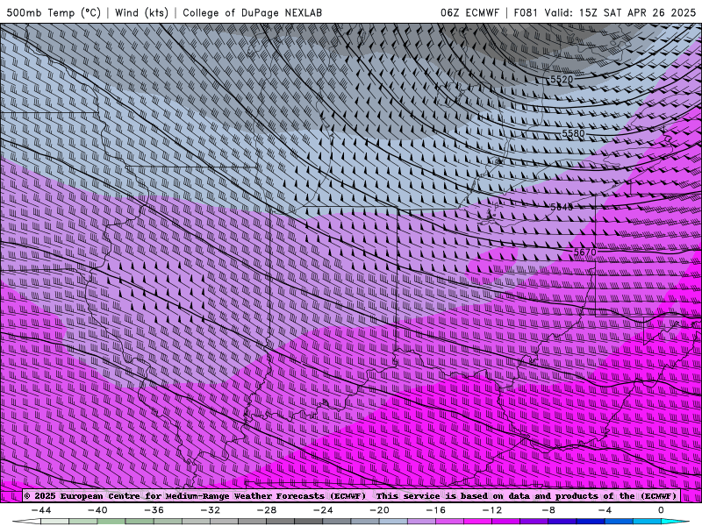This screenshot has width=702, height=526.
Task: Click the -32 colorbar label
Action: [211, 510]
